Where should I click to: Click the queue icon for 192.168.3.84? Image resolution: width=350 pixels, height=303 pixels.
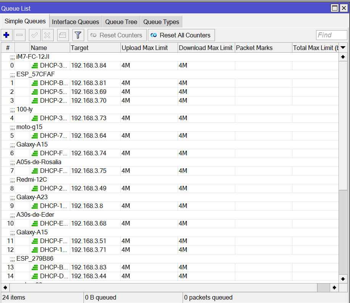(35, 66)
